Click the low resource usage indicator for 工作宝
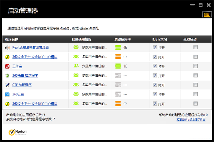Image resolution: width=214 pixels, height=142 pixels. [118, 66]
